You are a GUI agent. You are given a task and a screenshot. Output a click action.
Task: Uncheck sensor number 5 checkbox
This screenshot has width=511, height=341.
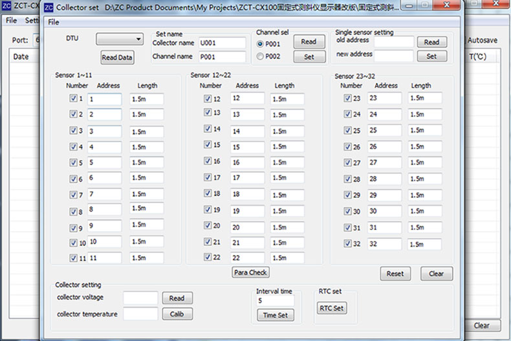tap(73, 162)
